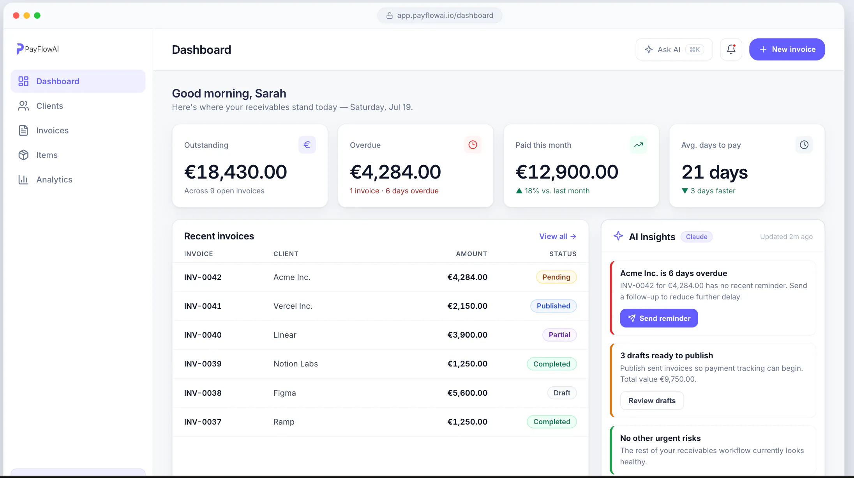Navigate to the Invoices section

[x=78, y=130]
